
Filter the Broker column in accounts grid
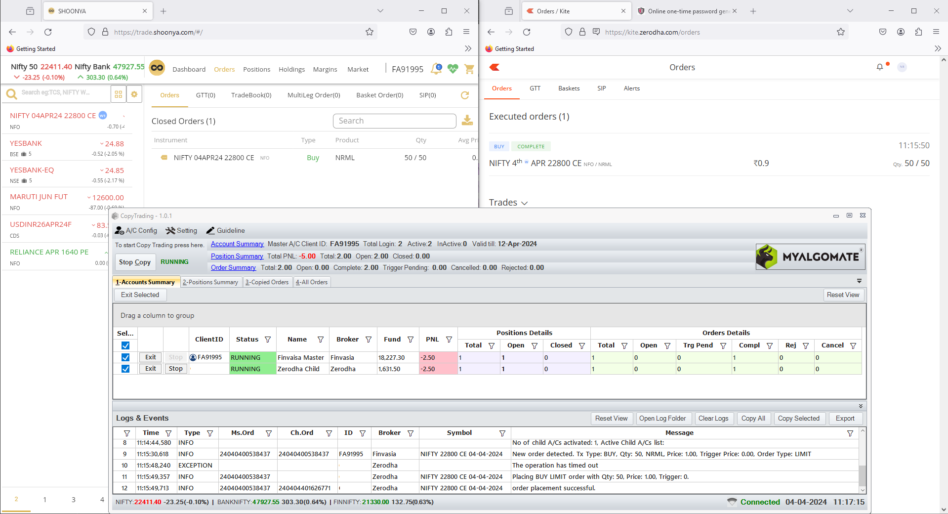368,340
